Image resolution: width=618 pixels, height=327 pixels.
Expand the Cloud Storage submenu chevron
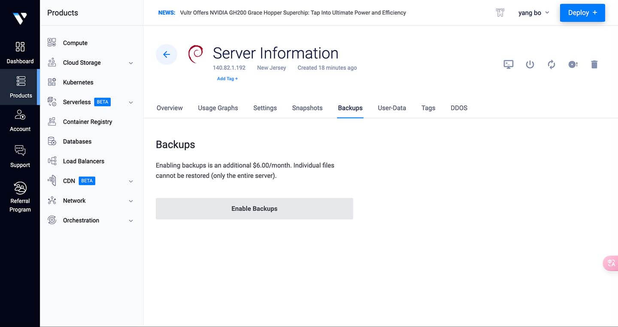coord(131,63)
